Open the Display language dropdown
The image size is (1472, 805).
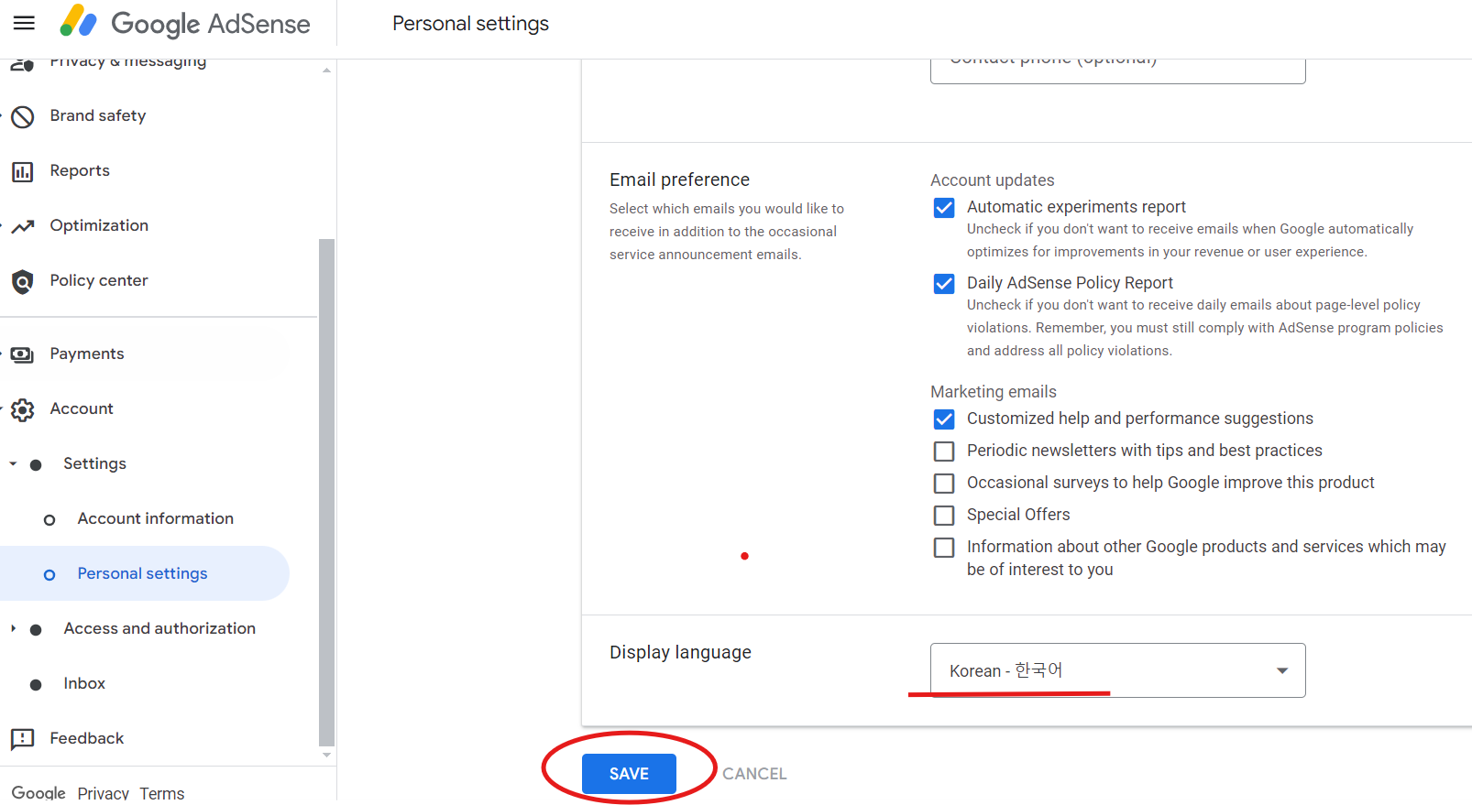(x=1117, y=670)
